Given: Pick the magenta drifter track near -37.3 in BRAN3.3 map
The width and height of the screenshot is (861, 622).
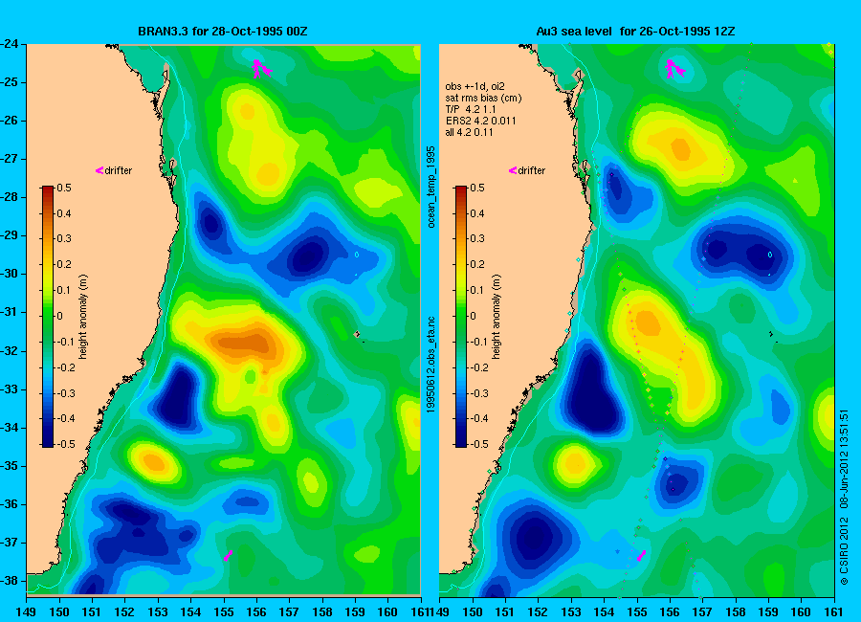Looking at the screenshot, I should pos(229,556).
